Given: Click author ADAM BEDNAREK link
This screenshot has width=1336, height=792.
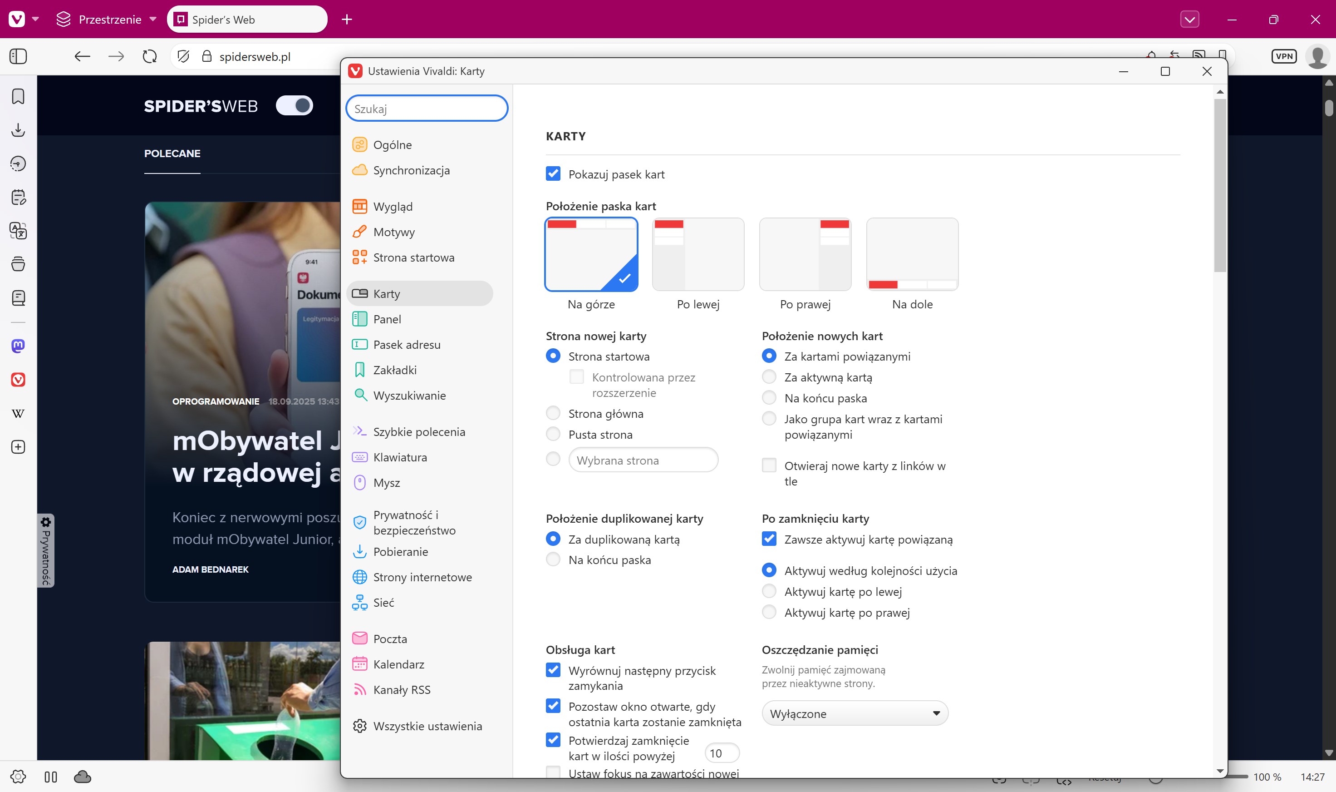Looking at the screenshot, I should [x=210, y=569].
